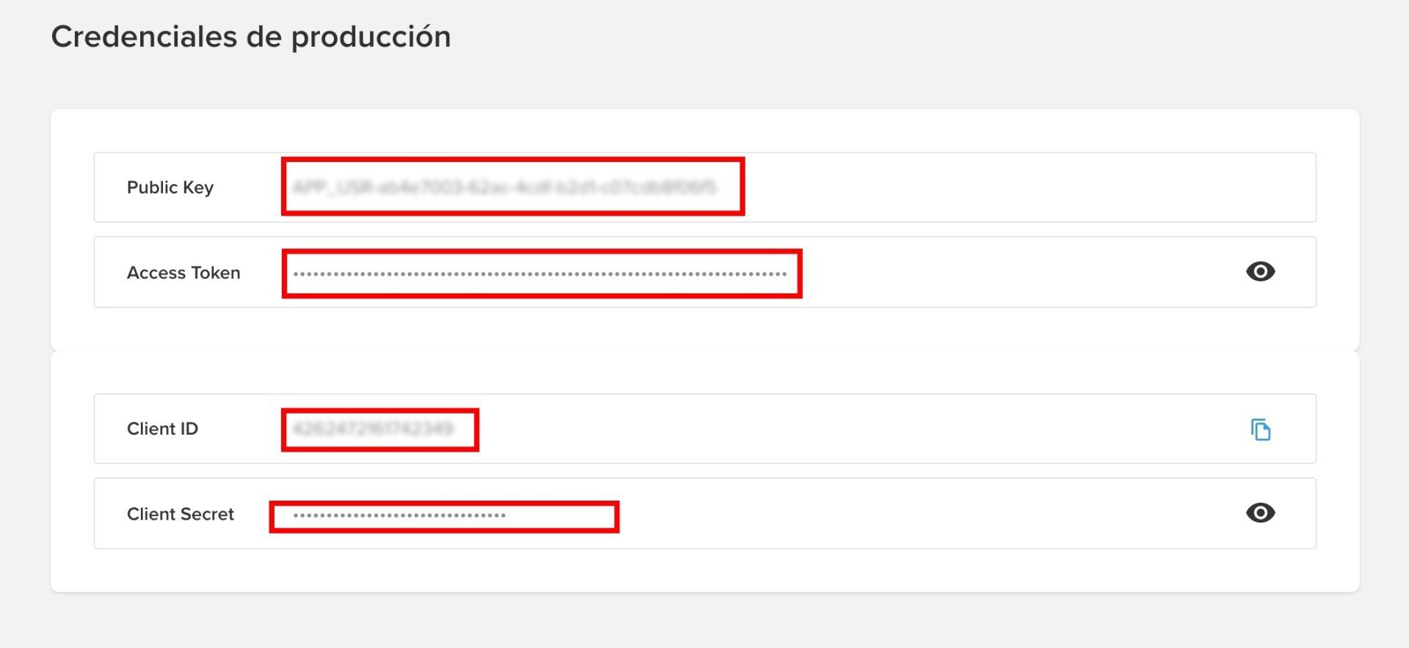Click the "Public Key" label
1409x648 pixels.
click(x=170, y=188)
